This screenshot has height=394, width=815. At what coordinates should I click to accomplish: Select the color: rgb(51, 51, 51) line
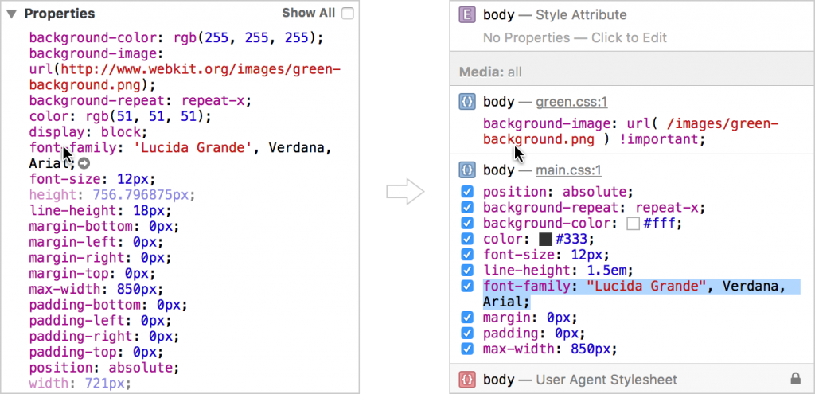tap(121, 116)
